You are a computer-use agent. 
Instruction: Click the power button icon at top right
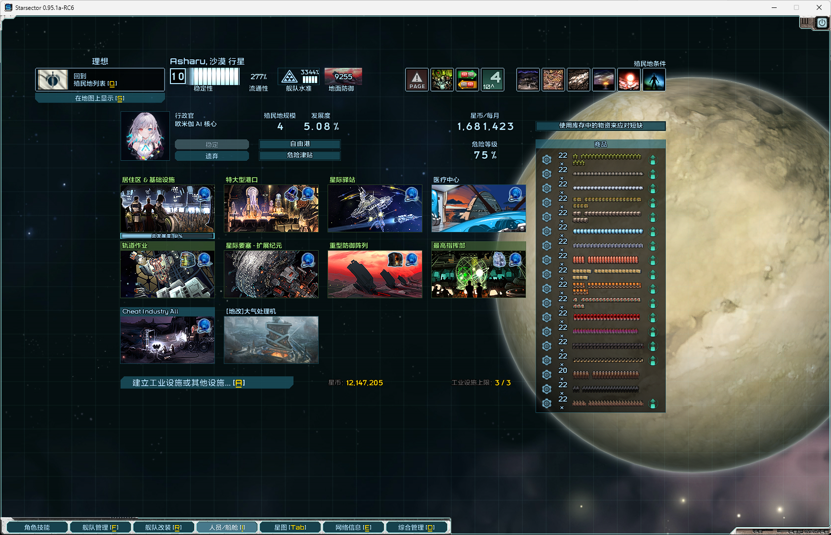(822, 23)
